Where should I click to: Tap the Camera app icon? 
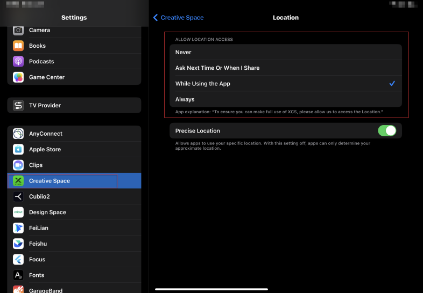click(x=18, y=30)
